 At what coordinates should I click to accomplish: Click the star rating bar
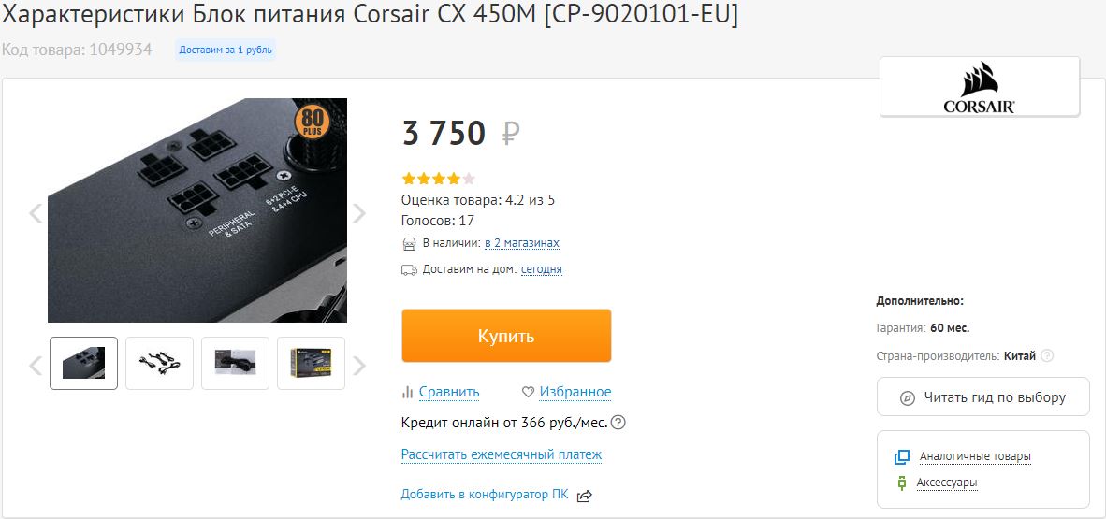[438, 179]
